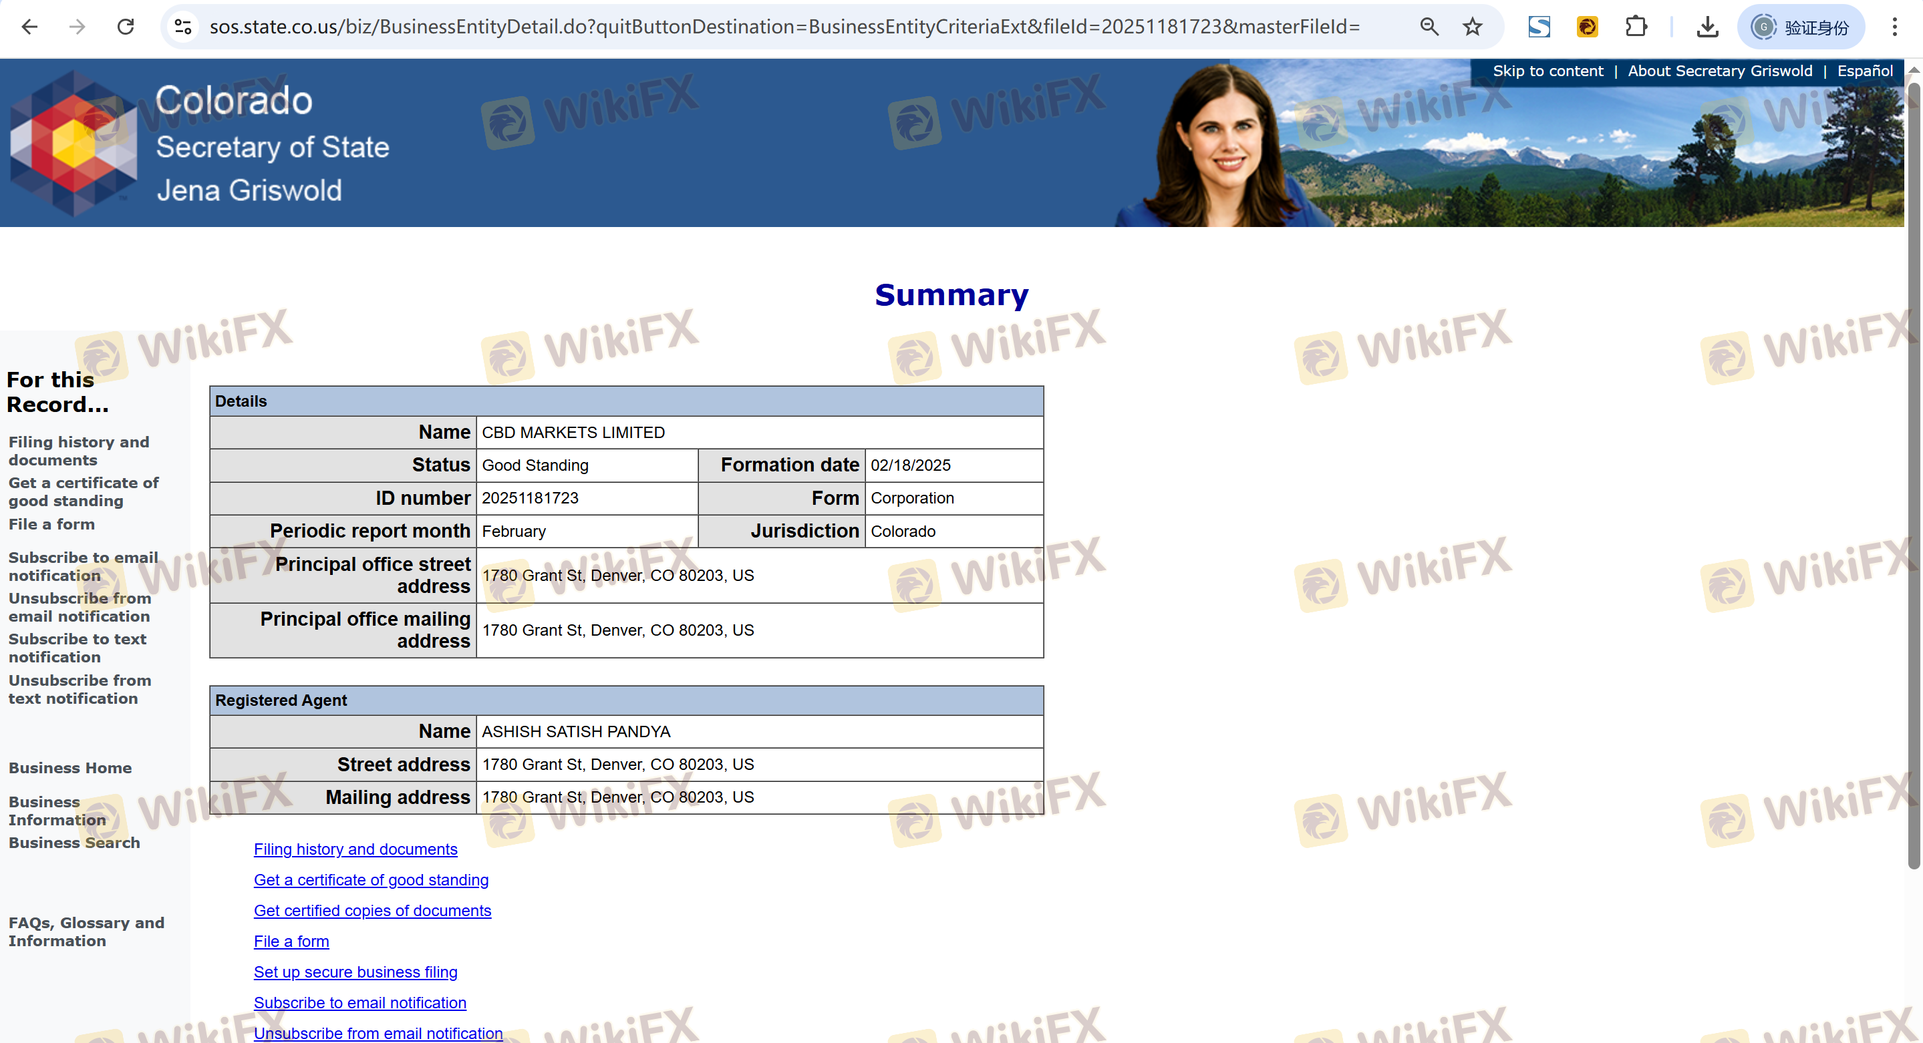Open Filing history and documents sidebar link
The width and height of the screenshot is (1923, 1043).
pyautogui.click(x=78, y=451)
